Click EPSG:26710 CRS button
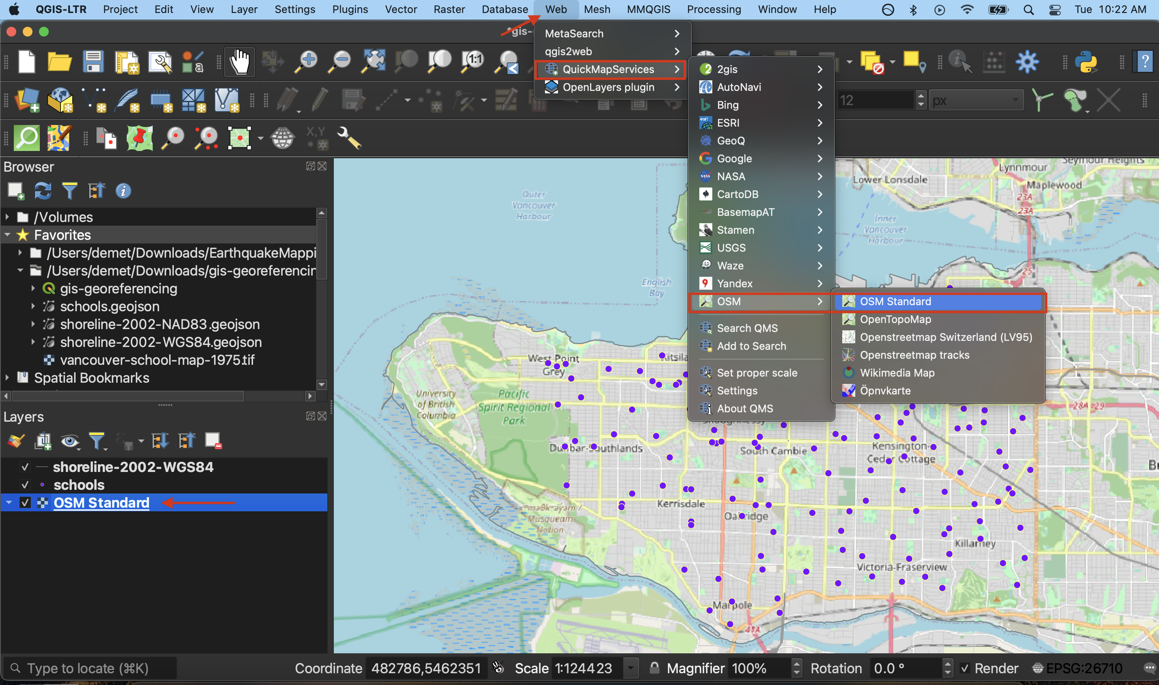Screen dimensions: 1159x685 pos(1078,668)
